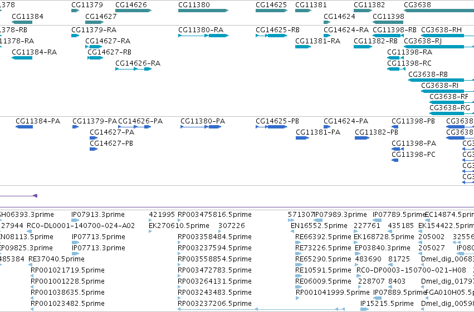Click transcript CG14626-RA
Viewport: 474px width, 312px height.
pyautogui.click(x=138, y=63)
